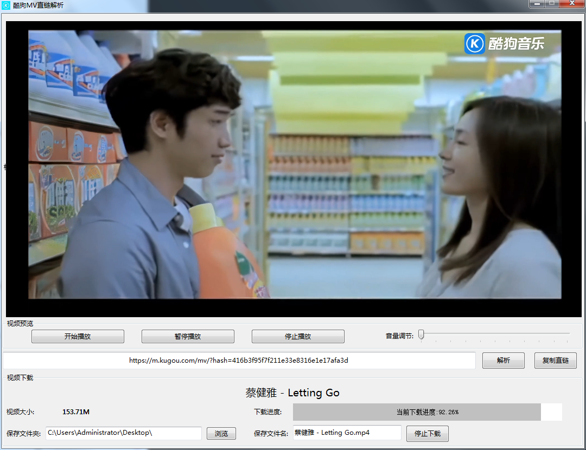
Task: Click the save folder path field
Action: pos(124,433)
